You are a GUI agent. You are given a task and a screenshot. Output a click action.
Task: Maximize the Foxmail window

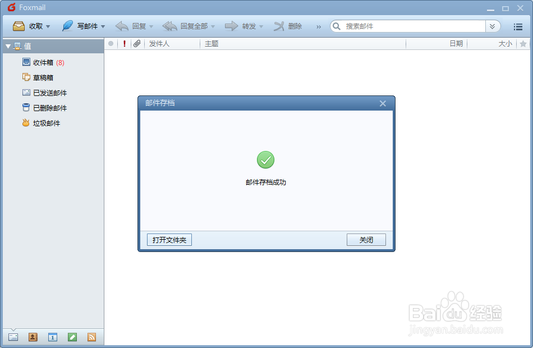coord(506,8)
